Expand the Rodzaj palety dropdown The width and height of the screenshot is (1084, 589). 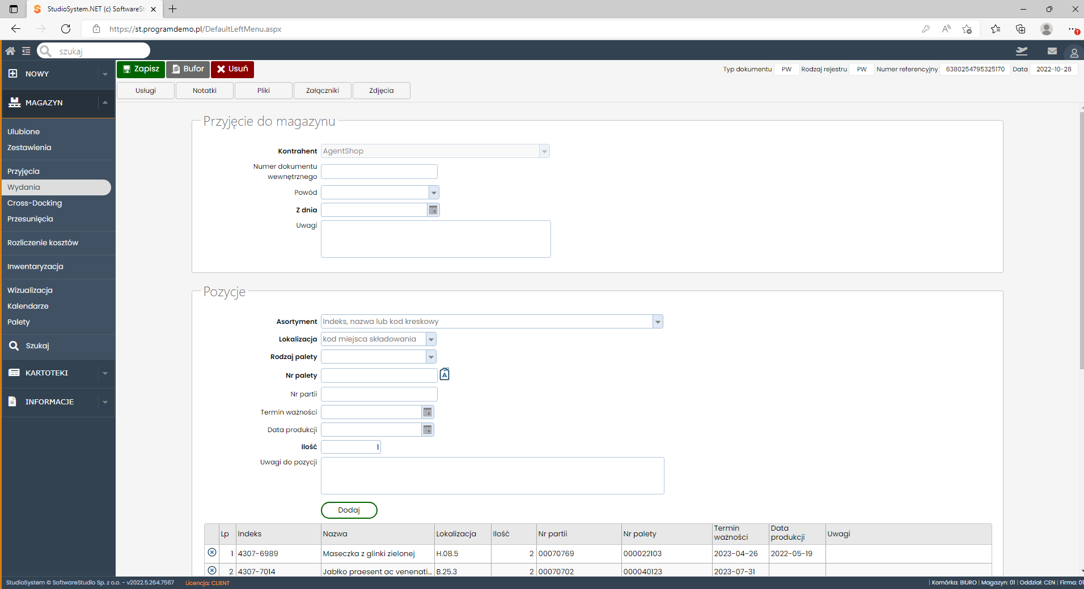tap(431, 357)
